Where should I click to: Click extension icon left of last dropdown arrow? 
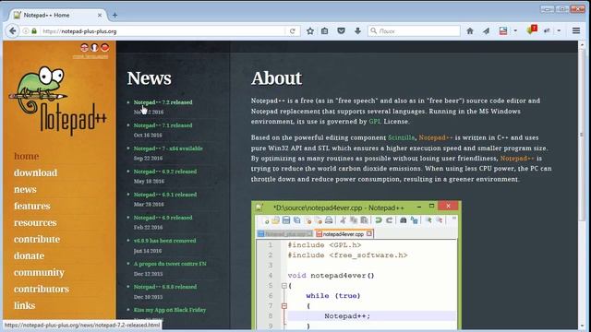(x=547, y=30)
